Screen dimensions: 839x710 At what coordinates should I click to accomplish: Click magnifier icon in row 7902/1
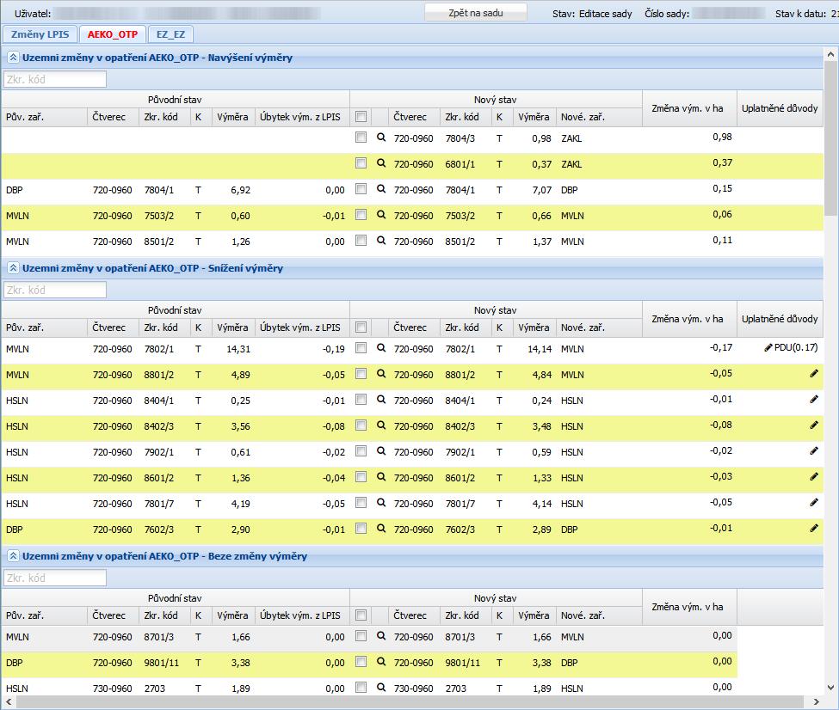pos(381,451)
